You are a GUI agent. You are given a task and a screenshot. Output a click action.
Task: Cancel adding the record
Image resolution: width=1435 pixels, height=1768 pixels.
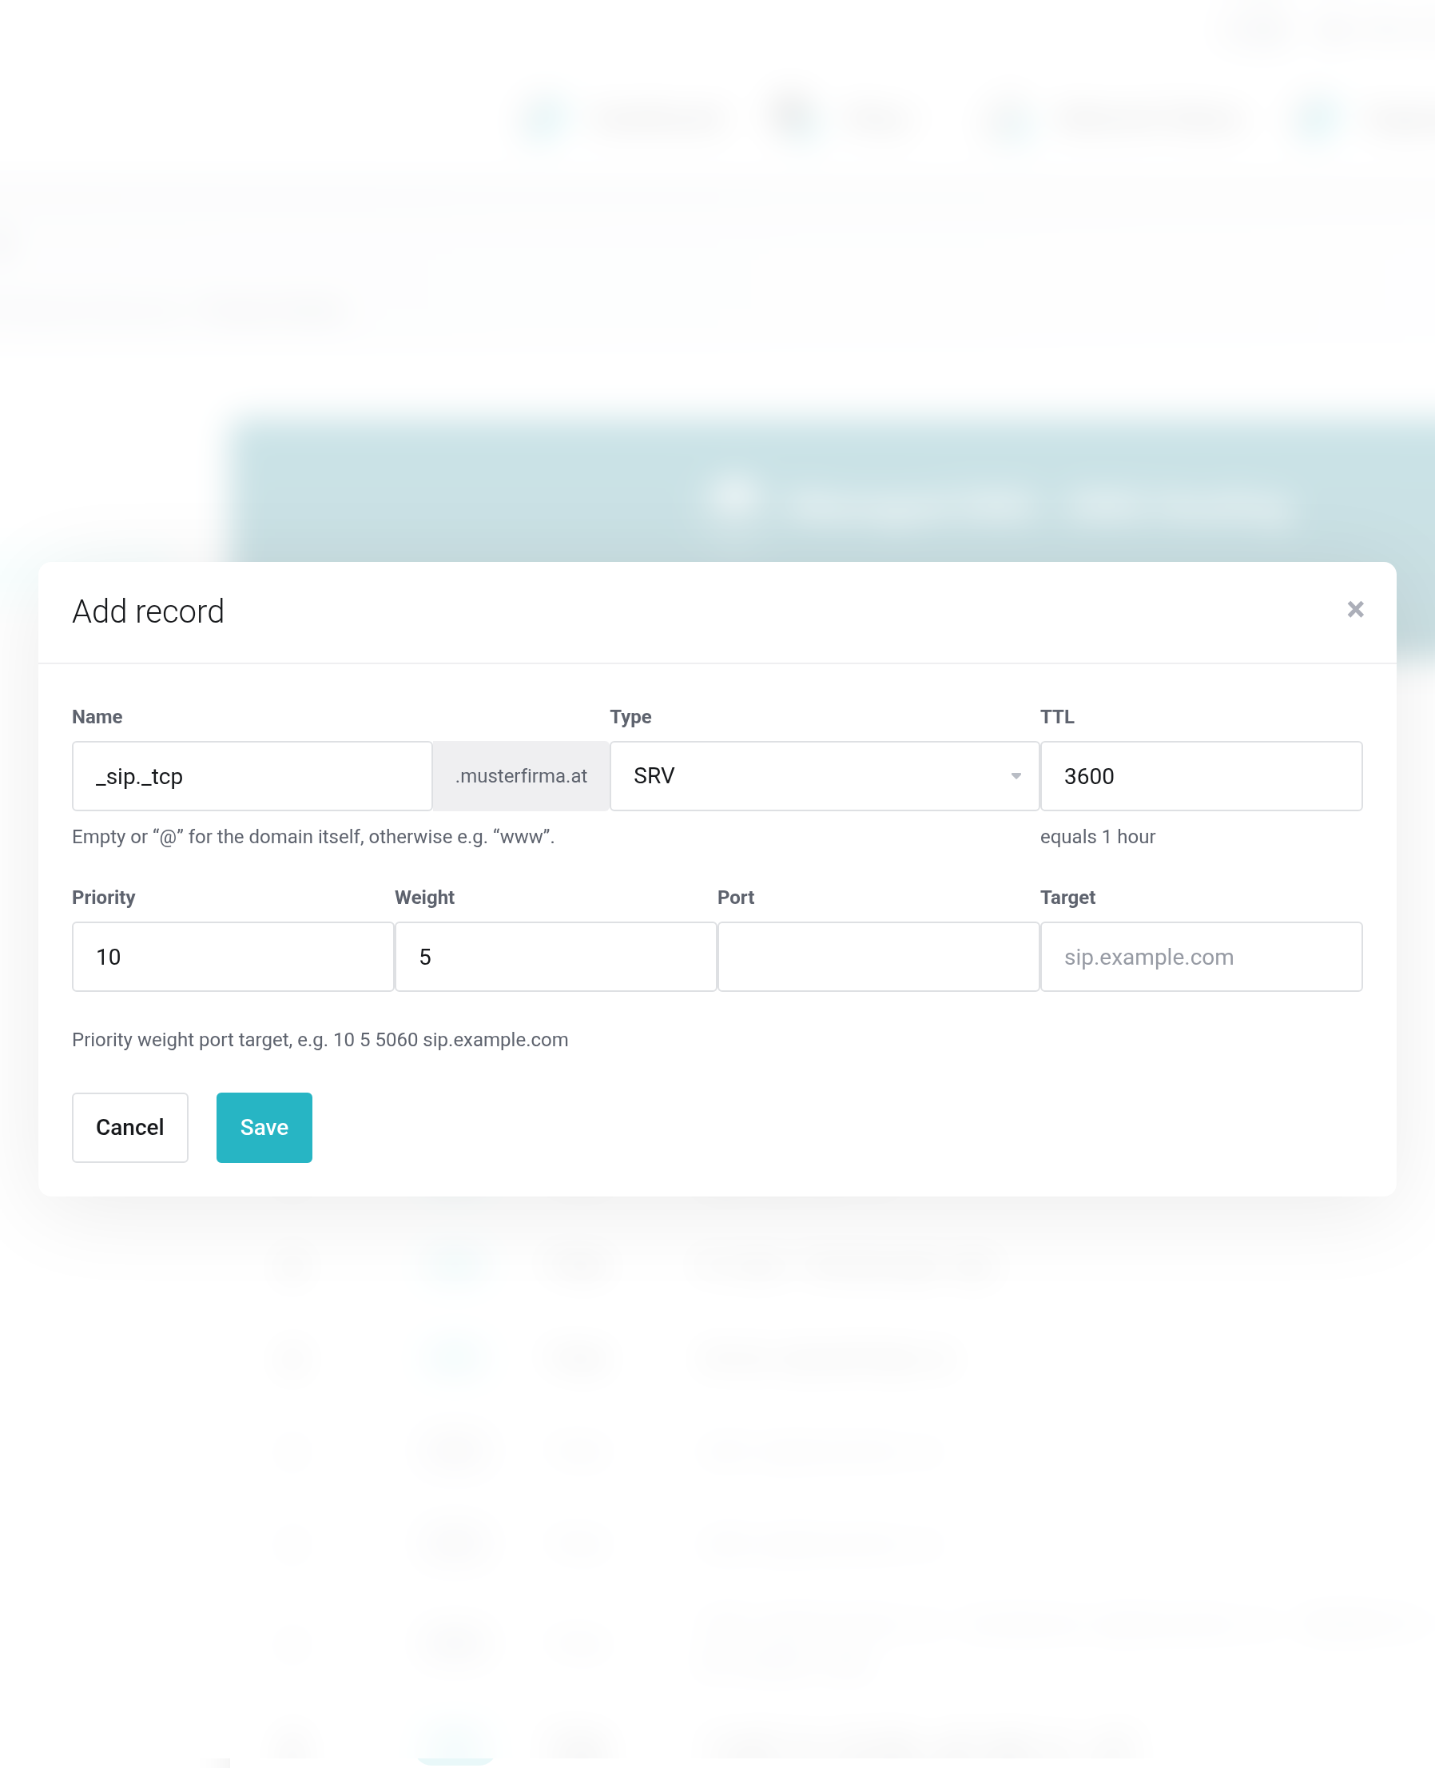(x=129, y=1127)
